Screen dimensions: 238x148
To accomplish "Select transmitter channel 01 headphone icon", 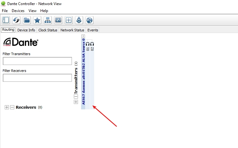I will (87, 44).
